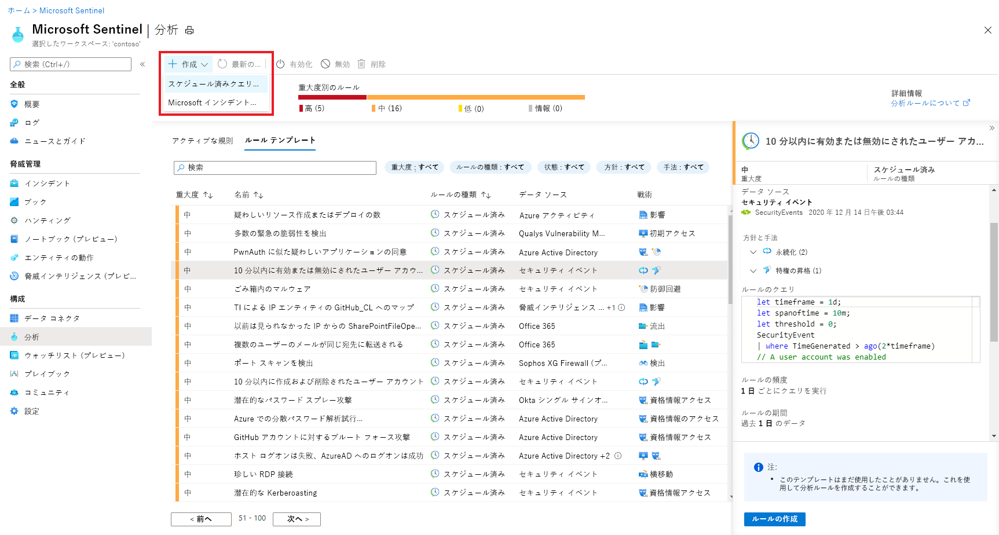Click info icon beside 脅威インテリジェンス +1
Viewport: 999px width, 535px height.
621,307
